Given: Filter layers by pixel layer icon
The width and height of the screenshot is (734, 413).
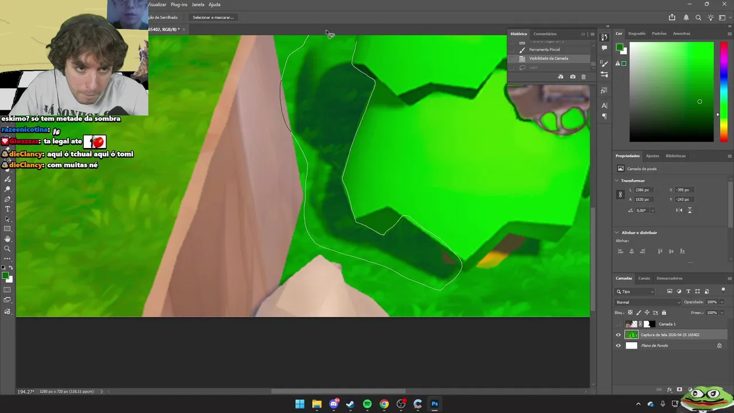Looking at the screenshot, I should [670, 291].
